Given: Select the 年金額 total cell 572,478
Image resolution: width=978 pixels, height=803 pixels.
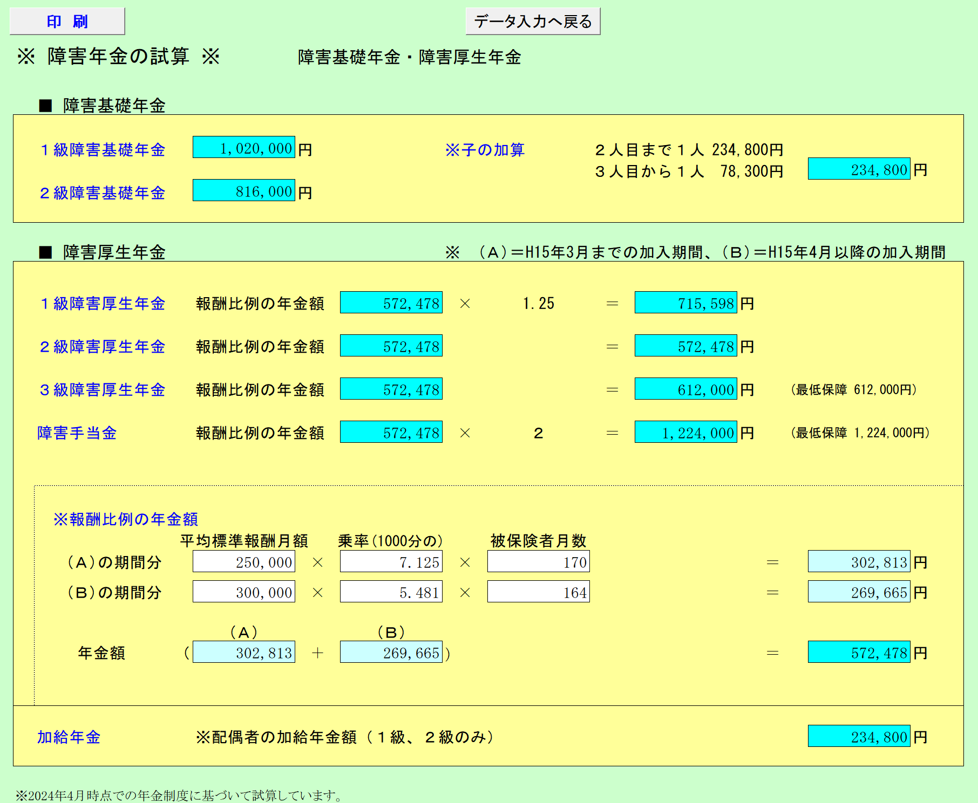Looking at the screenshot, I should [x=859, y=652].
